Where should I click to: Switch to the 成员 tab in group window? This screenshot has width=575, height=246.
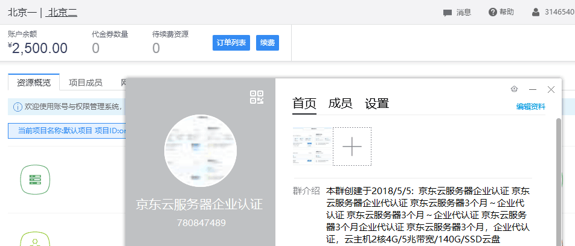(340, 104)
